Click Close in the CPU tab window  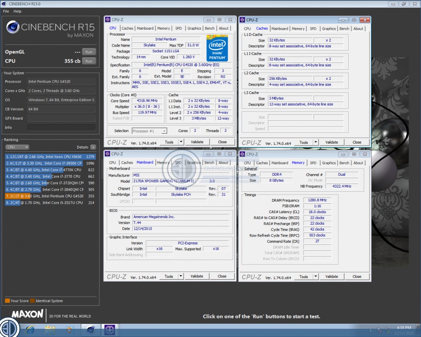(x=222, y=142)
